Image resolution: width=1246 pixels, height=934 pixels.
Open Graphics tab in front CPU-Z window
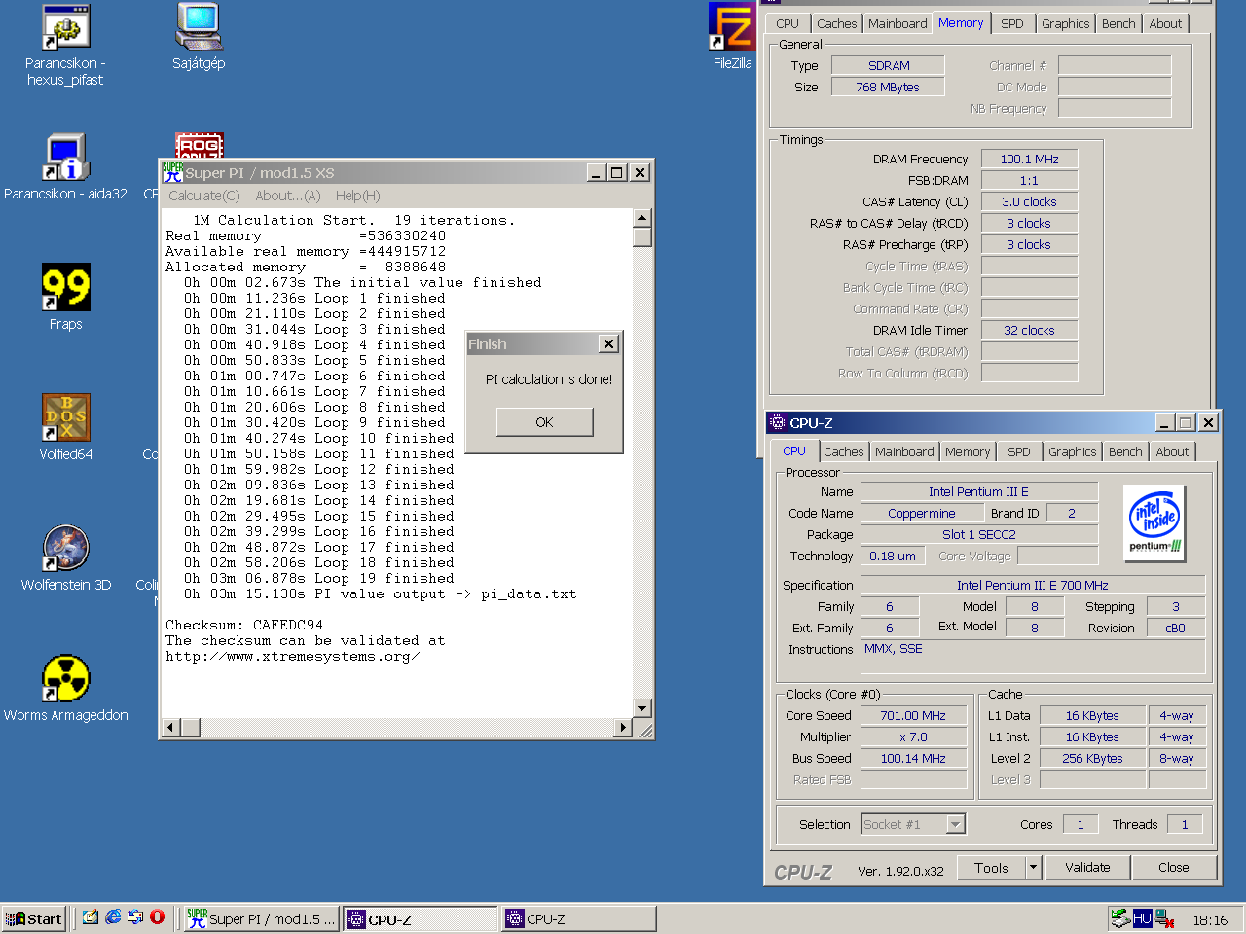(1073, 451)
